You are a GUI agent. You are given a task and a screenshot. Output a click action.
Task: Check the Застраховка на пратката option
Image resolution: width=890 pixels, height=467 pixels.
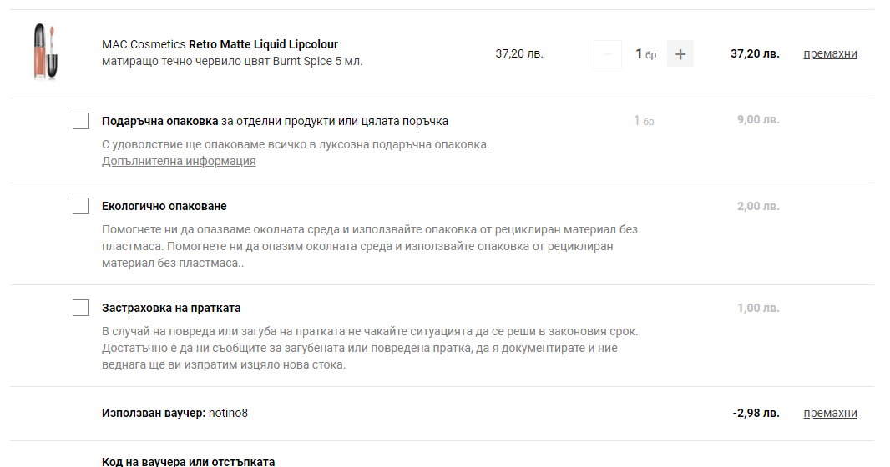(81, 308)
